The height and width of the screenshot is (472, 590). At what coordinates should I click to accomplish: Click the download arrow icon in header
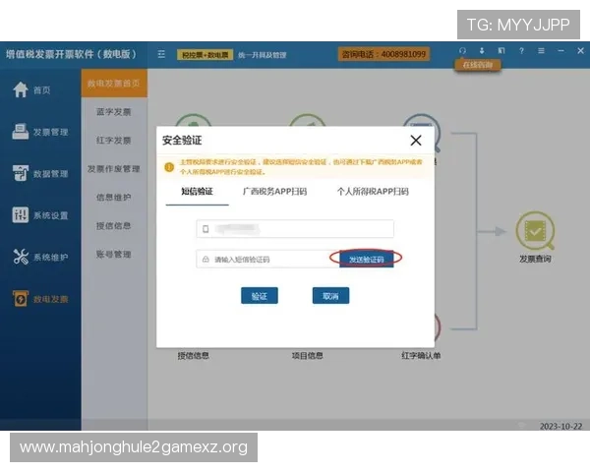click(x=482, y=51)
